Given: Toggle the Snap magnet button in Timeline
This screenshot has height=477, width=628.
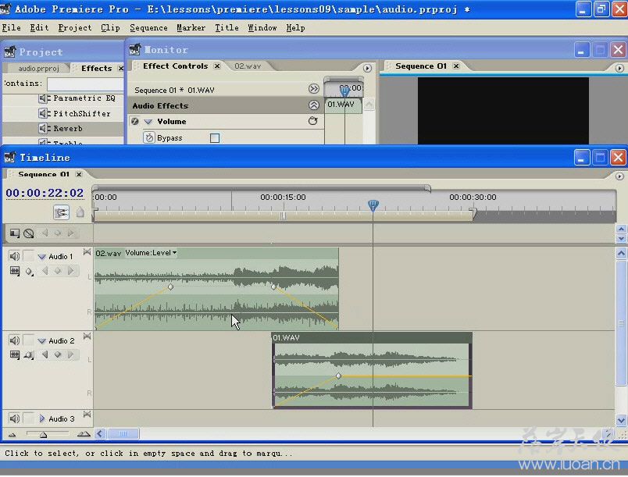Looking at the screenshot, I should [61, 212].
